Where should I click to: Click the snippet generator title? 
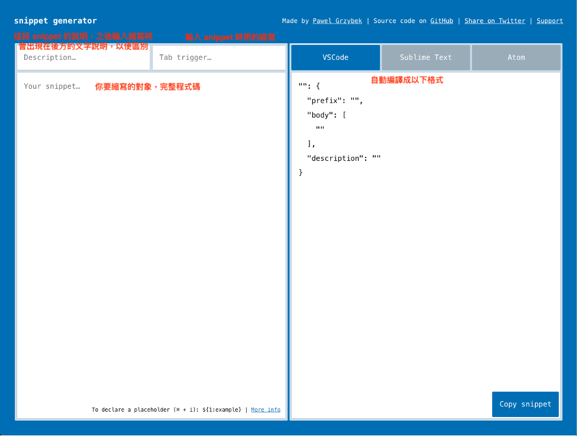coord(55,20)
